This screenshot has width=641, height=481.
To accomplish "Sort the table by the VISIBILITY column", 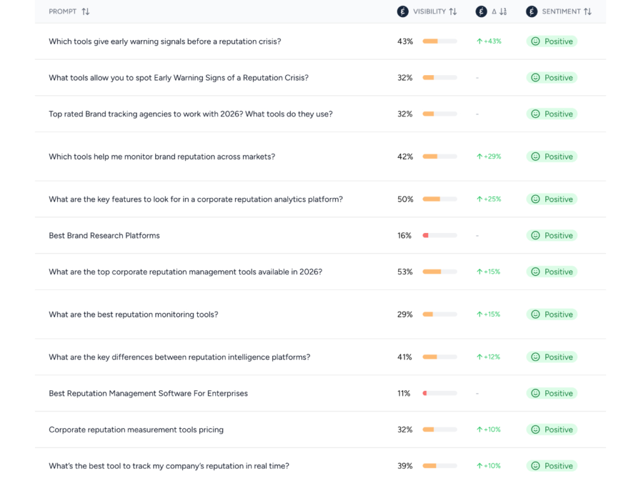I will tap(453, 11).
